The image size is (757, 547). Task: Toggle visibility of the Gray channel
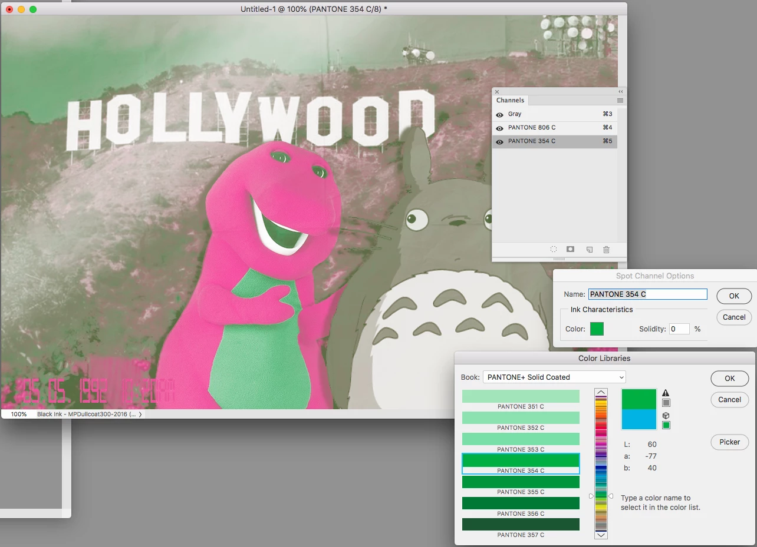tap(499, 114)
